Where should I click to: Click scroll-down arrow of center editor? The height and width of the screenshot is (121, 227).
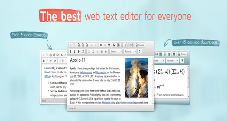153,103
